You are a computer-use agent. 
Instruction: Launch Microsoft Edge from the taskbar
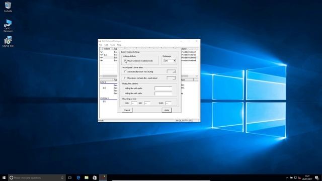tap(78, 177)
